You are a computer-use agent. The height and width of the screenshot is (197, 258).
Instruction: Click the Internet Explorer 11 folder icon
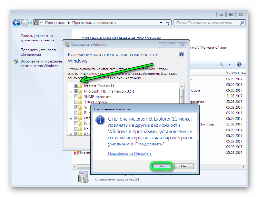coord(80,86)
